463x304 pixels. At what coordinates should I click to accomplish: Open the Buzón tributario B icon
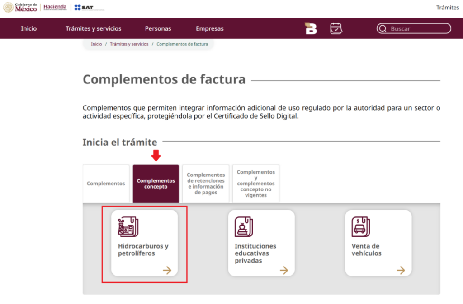311,28
